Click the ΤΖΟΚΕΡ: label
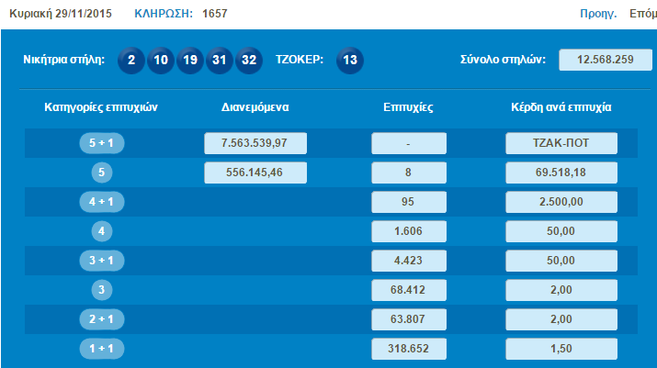Viewport: 657px width, 368px height. click(300, 60)
